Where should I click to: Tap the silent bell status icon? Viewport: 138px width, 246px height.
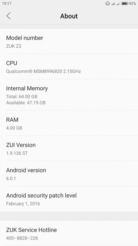click(107, 3)
